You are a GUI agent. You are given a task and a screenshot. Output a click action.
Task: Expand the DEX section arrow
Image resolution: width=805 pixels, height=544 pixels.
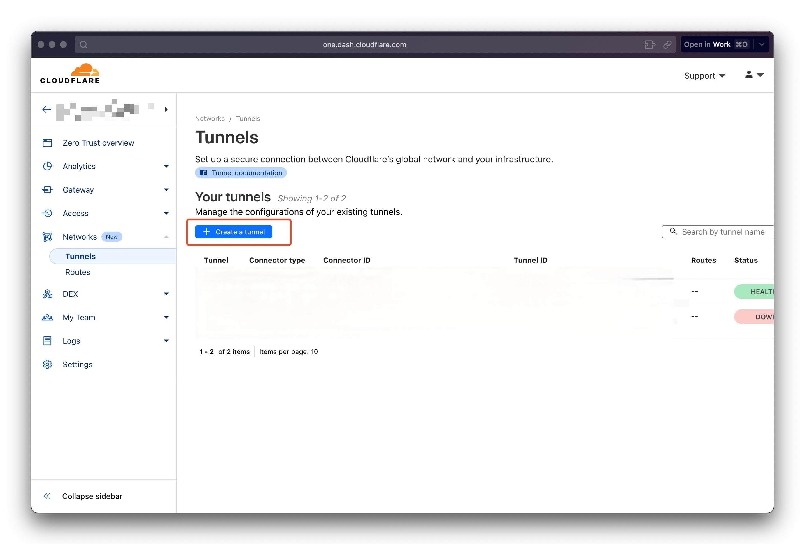pos(166,294)
